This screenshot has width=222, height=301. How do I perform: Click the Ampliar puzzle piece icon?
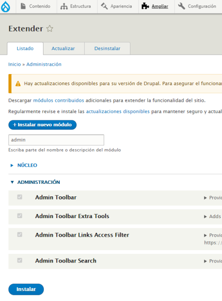tap(145, 6)
